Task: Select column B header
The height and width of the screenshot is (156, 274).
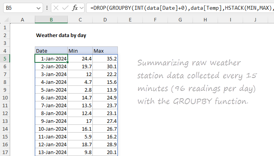Action: 51,19
